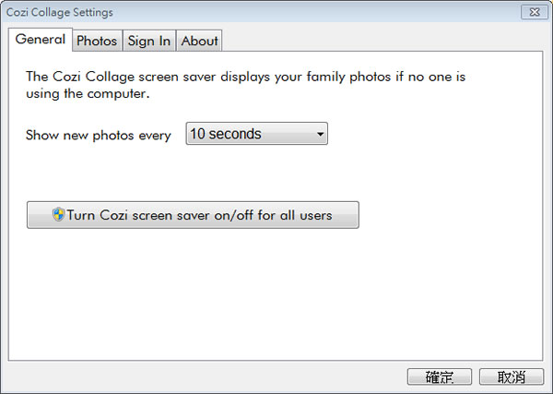Select the About tab
The height and width of the screenshot is (394, 553).
(199, 41)
